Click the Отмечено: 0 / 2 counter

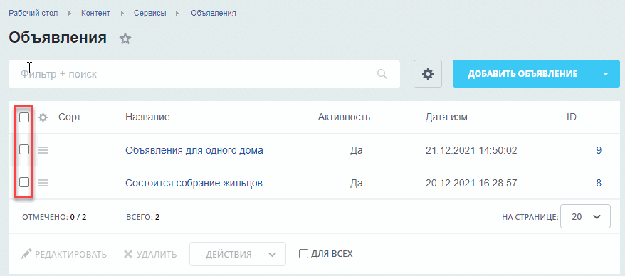coord(54,217)
